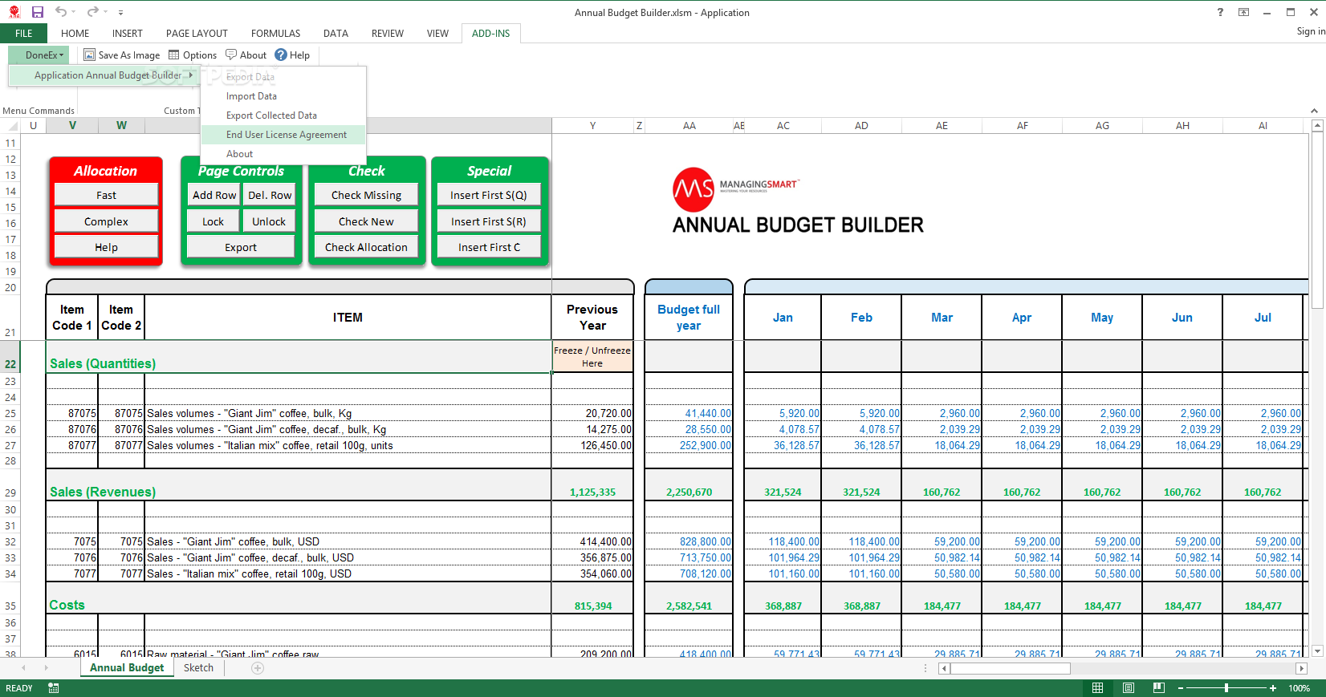Click the Export button in Page Controls
Viewport: 1326px width, 697px height.
241,247
